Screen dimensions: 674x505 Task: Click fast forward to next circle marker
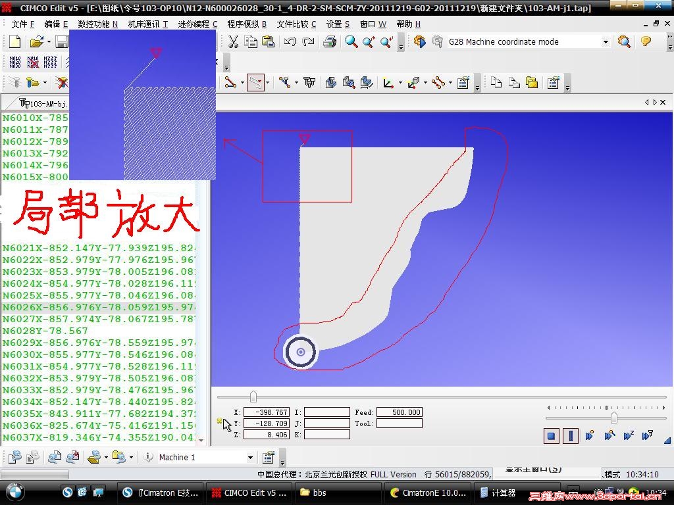(589, 436)
